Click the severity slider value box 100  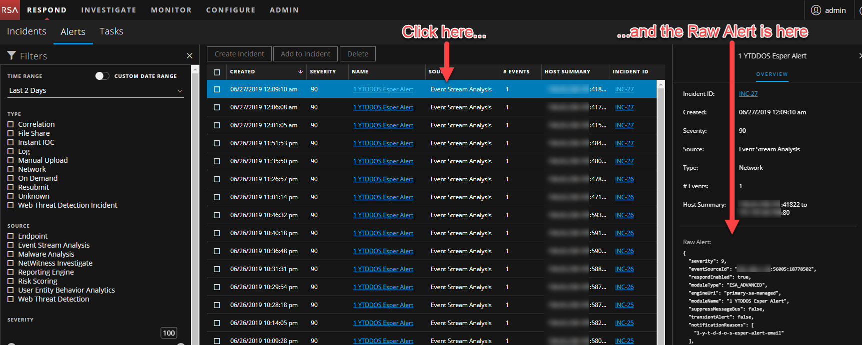[x=169, y=333]
